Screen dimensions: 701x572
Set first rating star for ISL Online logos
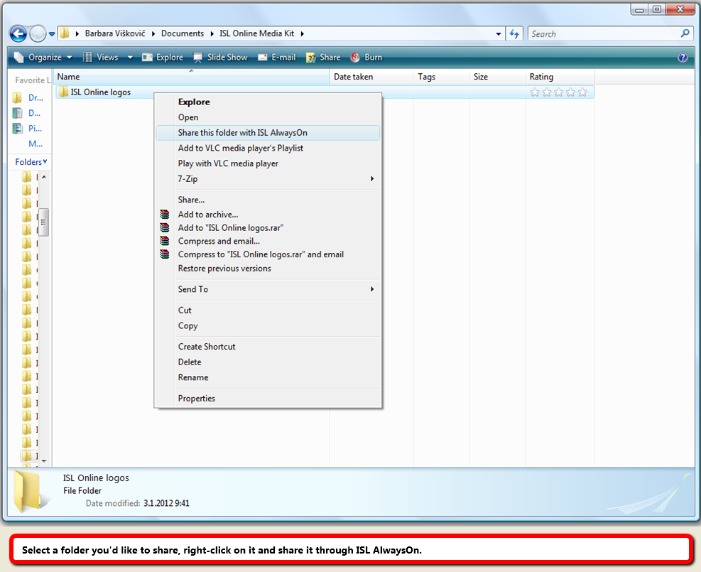coord(535,92)
